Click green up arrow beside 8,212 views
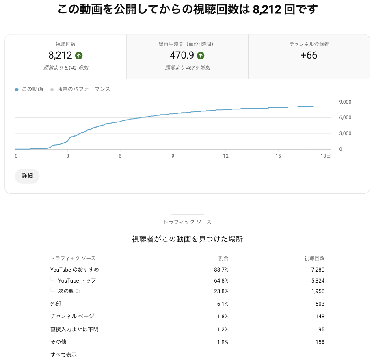Screen dimensions: 374x363 click(x=79, y=56)
